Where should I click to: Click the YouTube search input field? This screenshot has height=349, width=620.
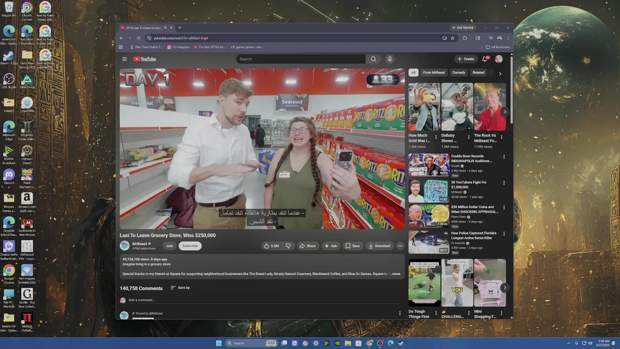pyautogui.click(x=301, y=59)
